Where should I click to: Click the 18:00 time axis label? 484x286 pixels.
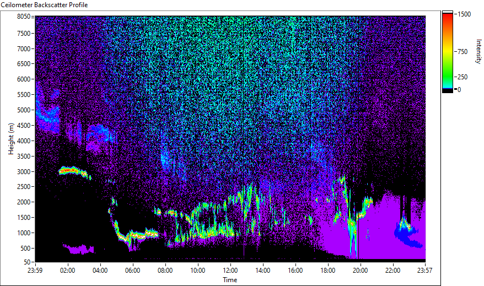click(328, 271)
